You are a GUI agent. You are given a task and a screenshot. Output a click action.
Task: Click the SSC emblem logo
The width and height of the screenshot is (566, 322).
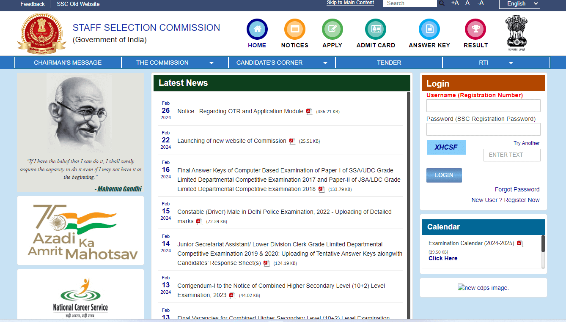(41, 33)
